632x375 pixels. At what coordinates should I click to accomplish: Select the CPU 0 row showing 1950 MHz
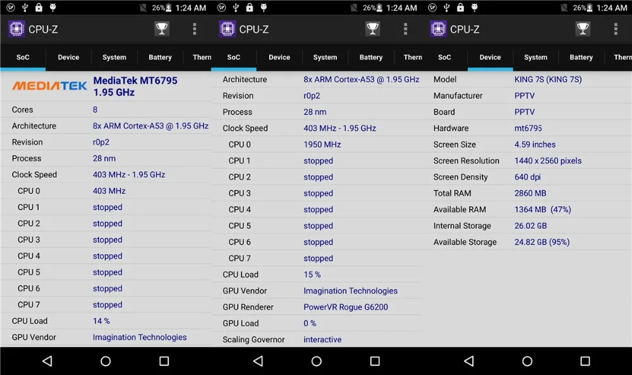click(x=317, y=144)
